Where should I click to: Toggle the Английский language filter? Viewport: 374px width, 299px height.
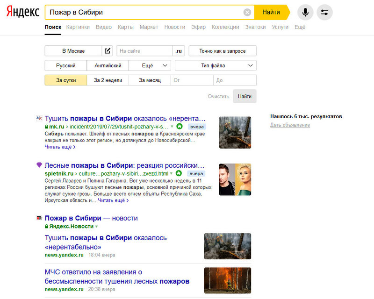(x=108, y=65)
